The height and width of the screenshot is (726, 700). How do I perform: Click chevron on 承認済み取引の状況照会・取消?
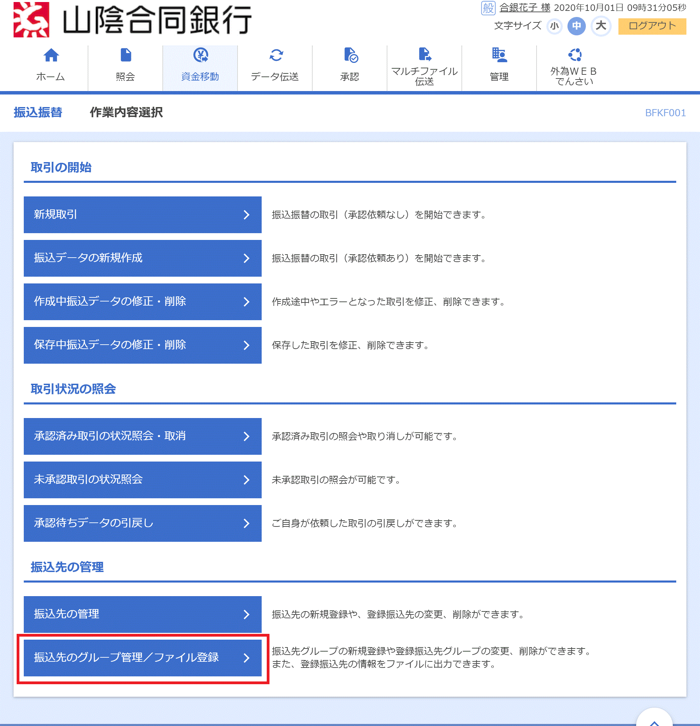tap(246, 437)
